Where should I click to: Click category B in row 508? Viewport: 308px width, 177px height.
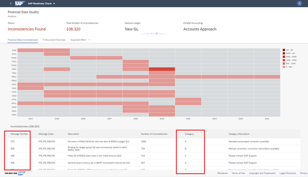point(185,149)
